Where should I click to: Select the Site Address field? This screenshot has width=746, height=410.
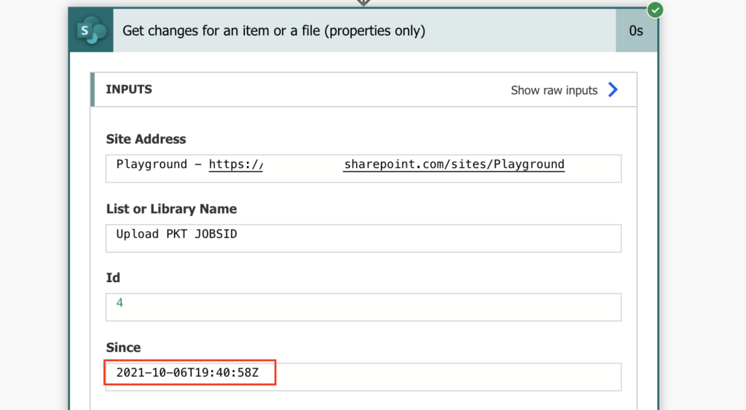coord(364,169)
